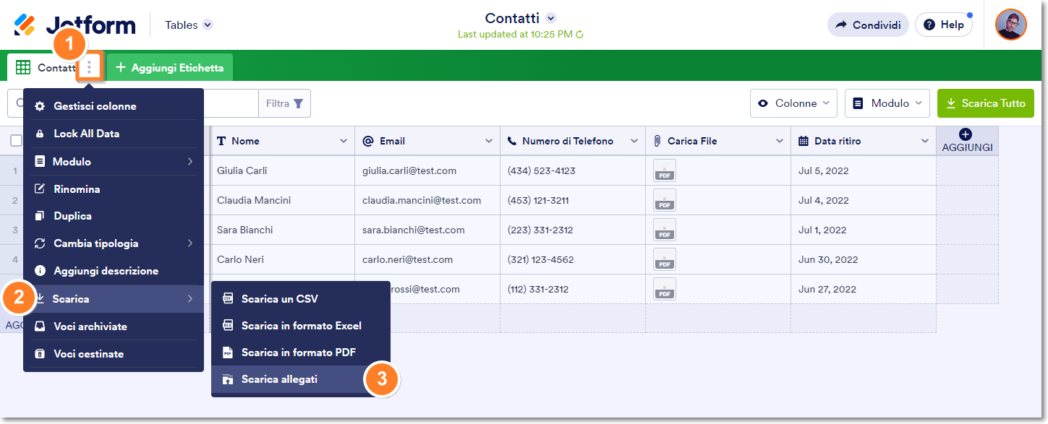Open Carlo Neri's PDF attachment
Screen dimensions: 1048x424
click(x=665, y=259)
